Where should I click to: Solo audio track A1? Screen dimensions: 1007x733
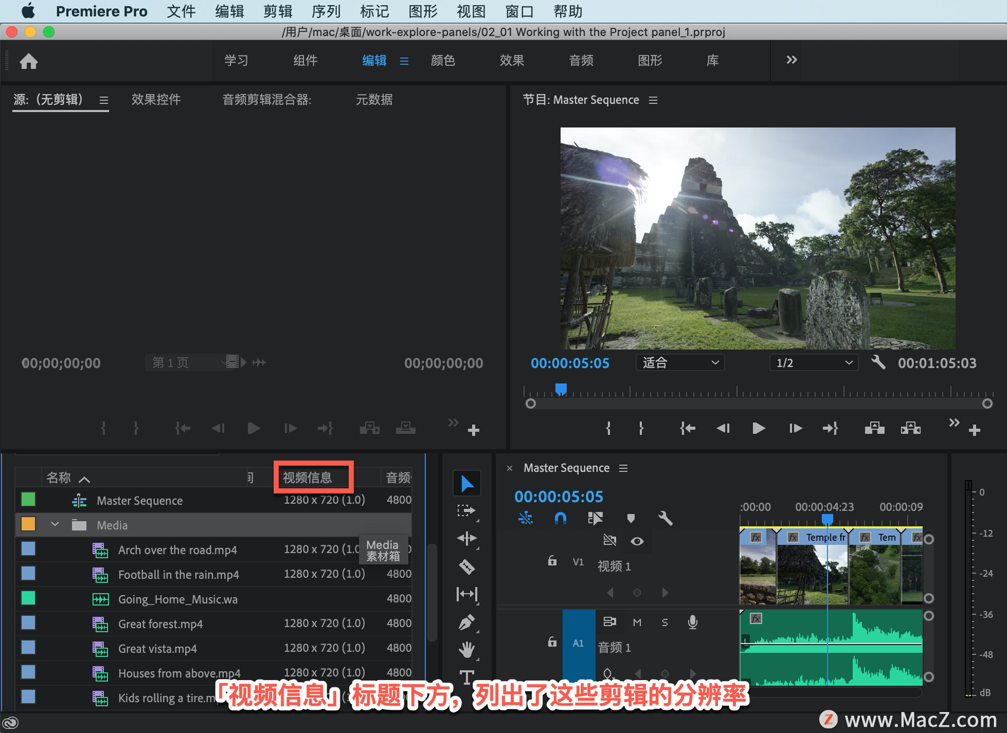click(665, 622)
